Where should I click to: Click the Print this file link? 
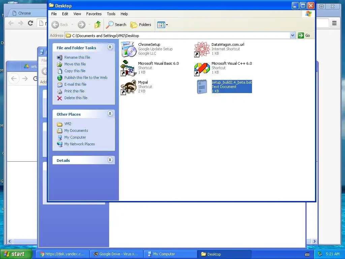(74, 91)
